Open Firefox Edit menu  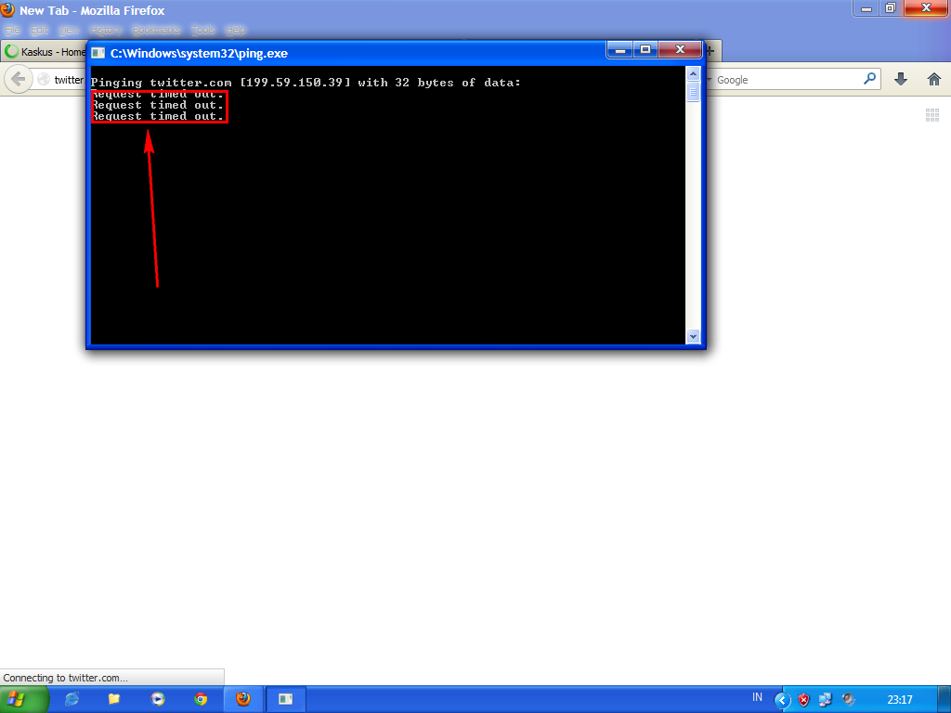39,31
